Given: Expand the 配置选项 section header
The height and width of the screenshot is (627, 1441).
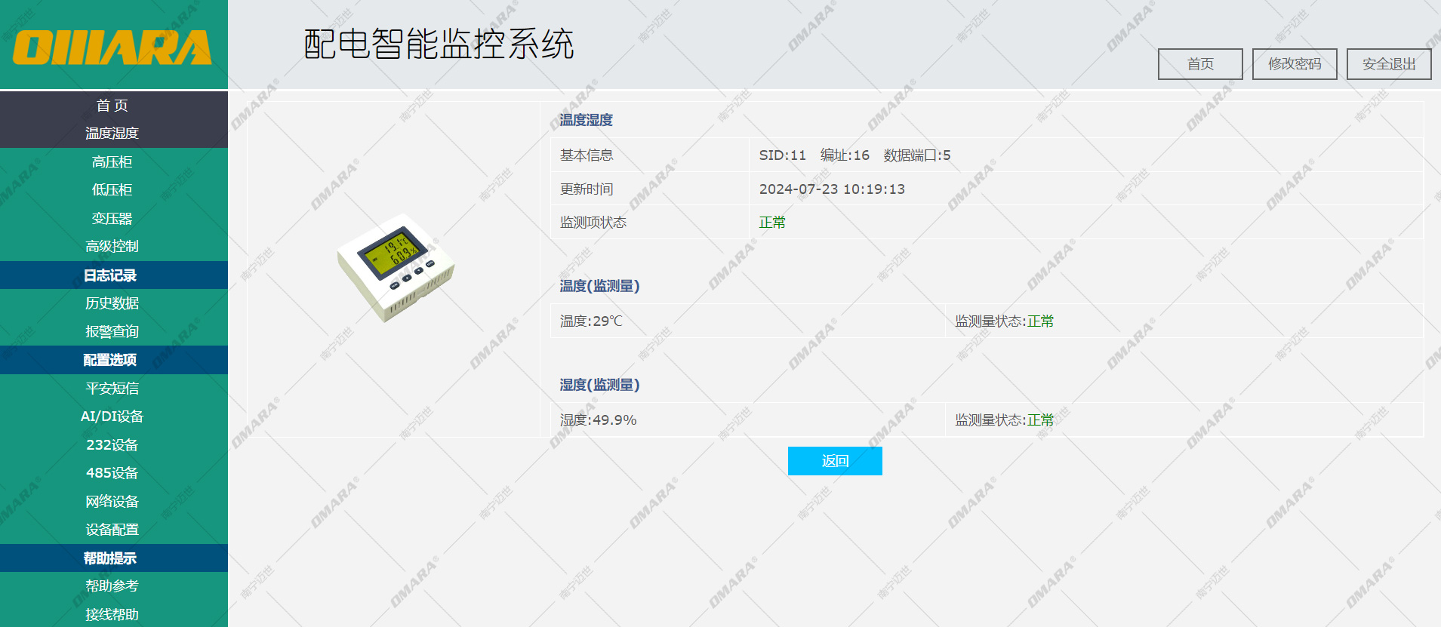Looking at the screenshot, I should (x=112, y=360).
